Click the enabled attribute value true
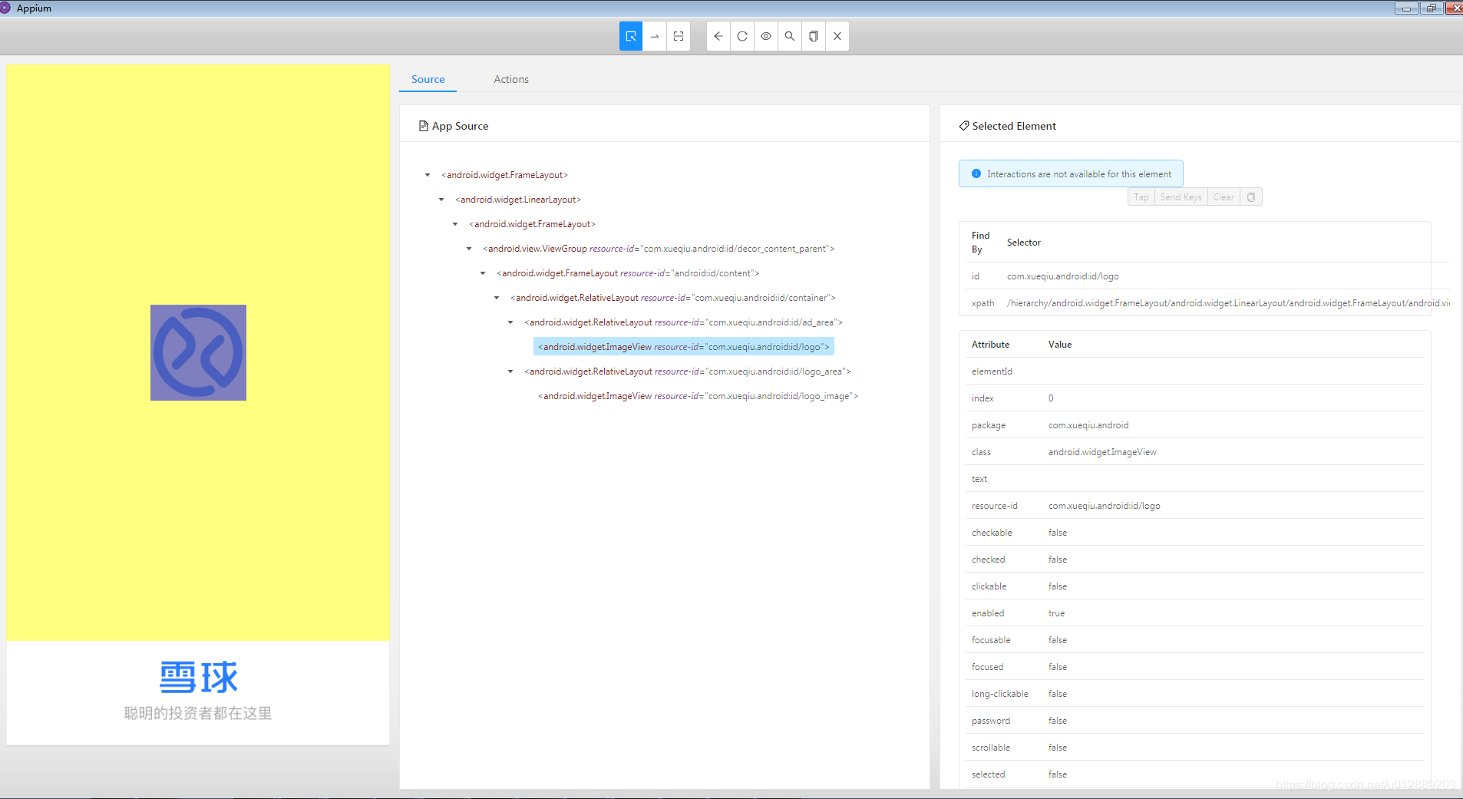This screenshot has width=1463, height=799. (x=1056, y=613)
